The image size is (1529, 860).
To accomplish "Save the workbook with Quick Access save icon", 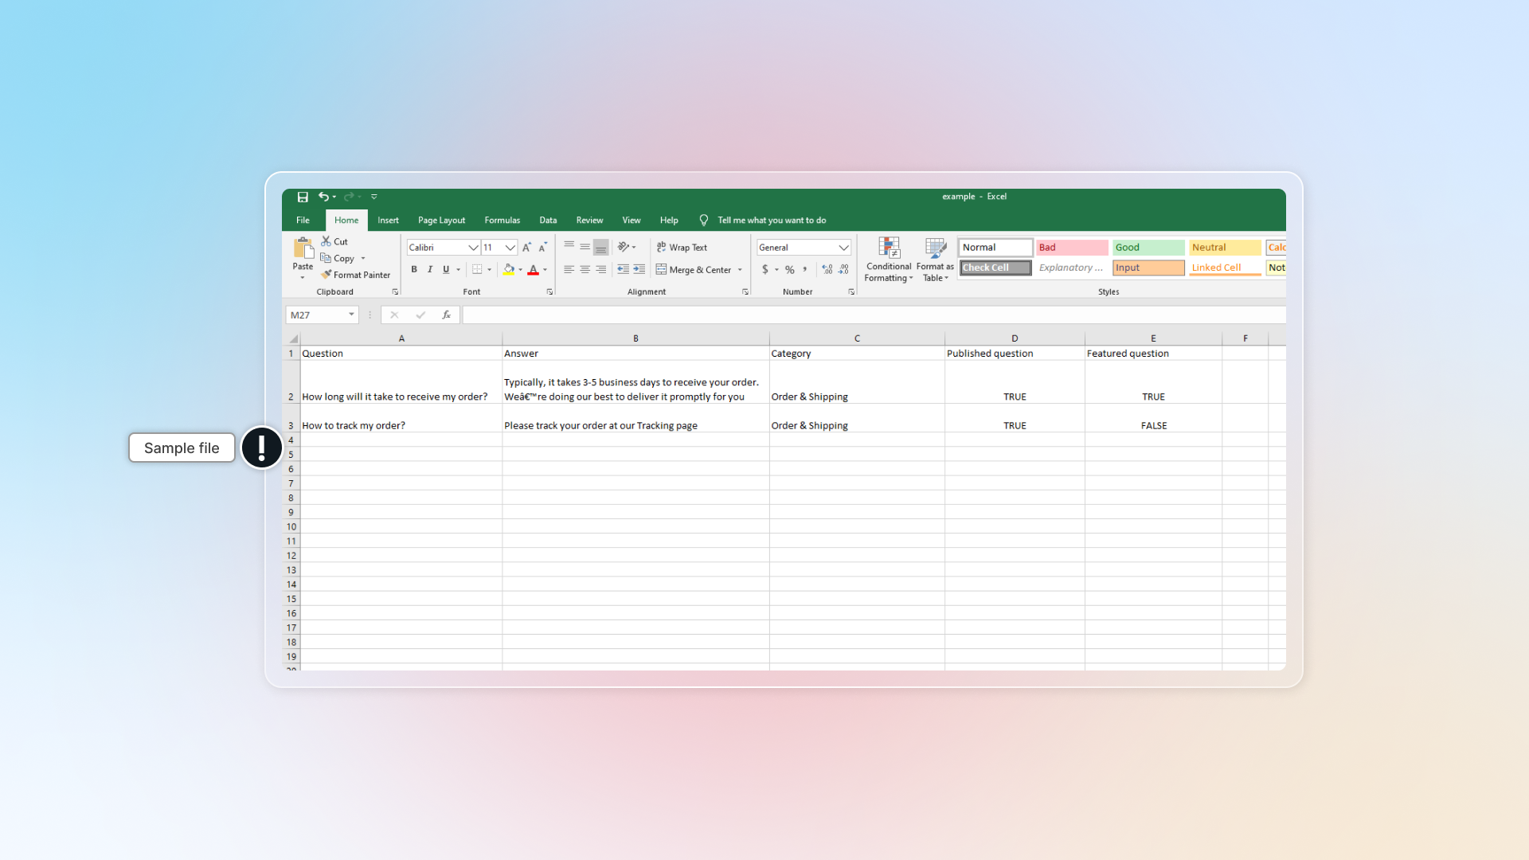I will (302, 197).
